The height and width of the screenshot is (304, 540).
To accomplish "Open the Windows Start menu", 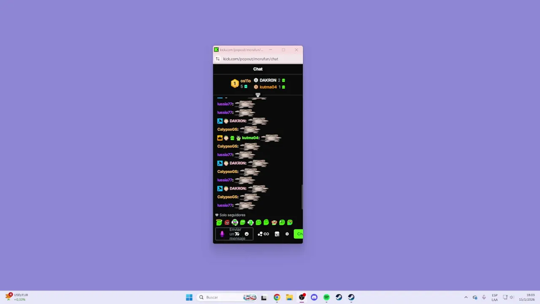I will click(x=189, y=297).
